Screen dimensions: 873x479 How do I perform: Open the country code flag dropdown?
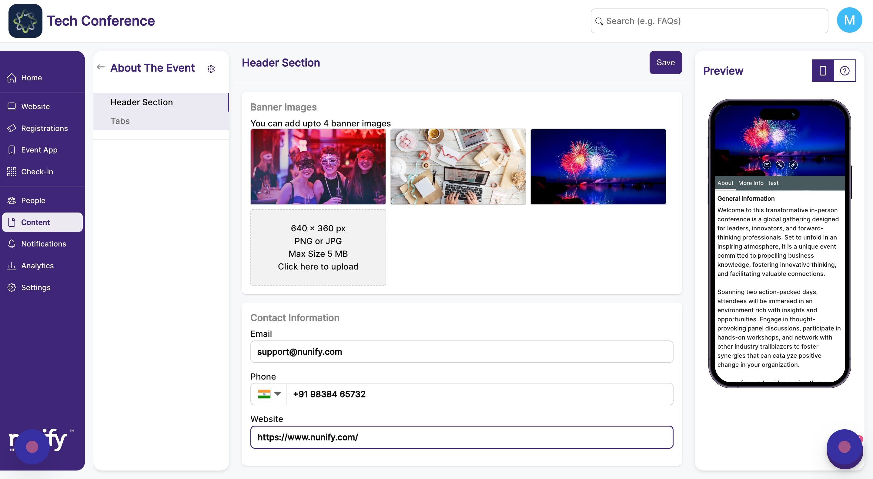[x=269, y=394]
